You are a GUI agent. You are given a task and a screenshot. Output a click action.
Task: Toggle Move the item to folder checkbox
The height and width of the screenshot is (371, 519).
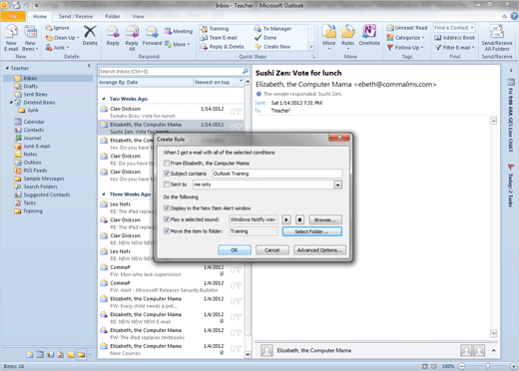pyautogui.click(x=167, y=231)
